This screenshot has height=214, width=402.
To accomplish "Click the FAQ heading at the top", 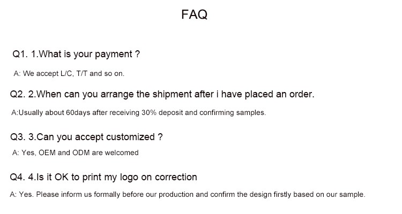I will (x=194, y=15).
